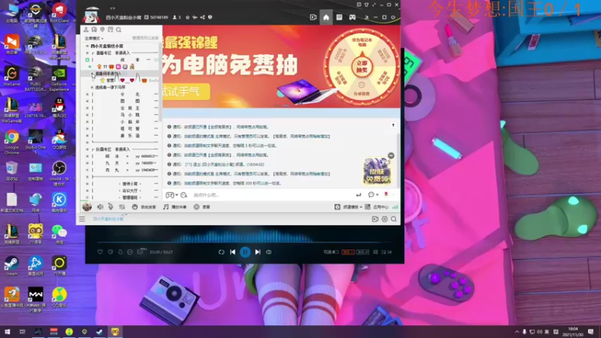Screen dimensions: 601x338
Task: Collapse the 四小天盒粉丝小窝 root channel
Action: click(87, 46)
